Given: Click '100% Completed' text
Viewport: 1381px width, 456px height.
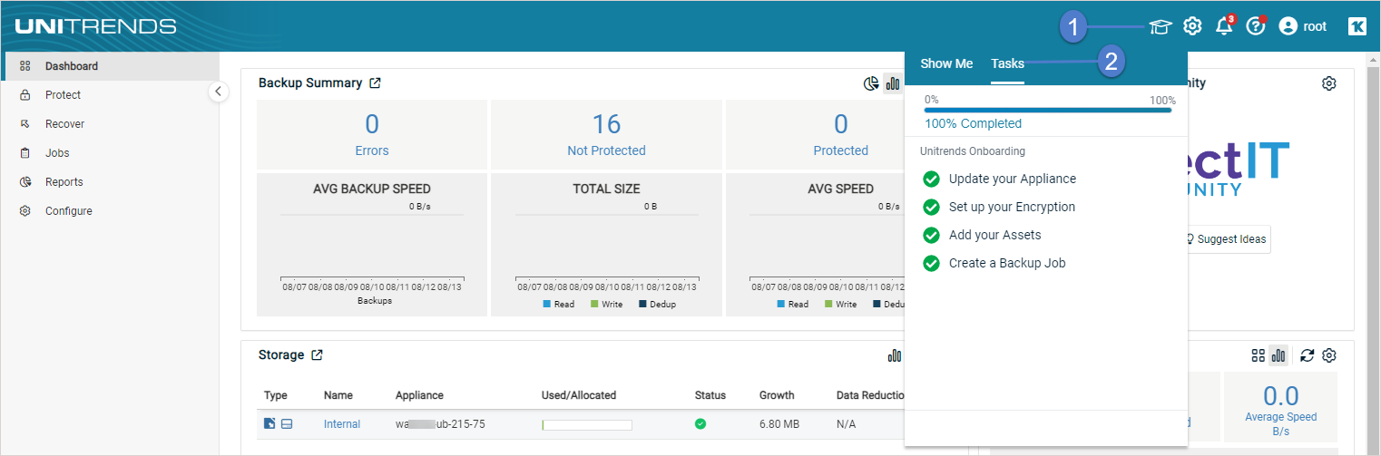Looking at the screenshot, I should pyautogui.click(x=973, y=123).
